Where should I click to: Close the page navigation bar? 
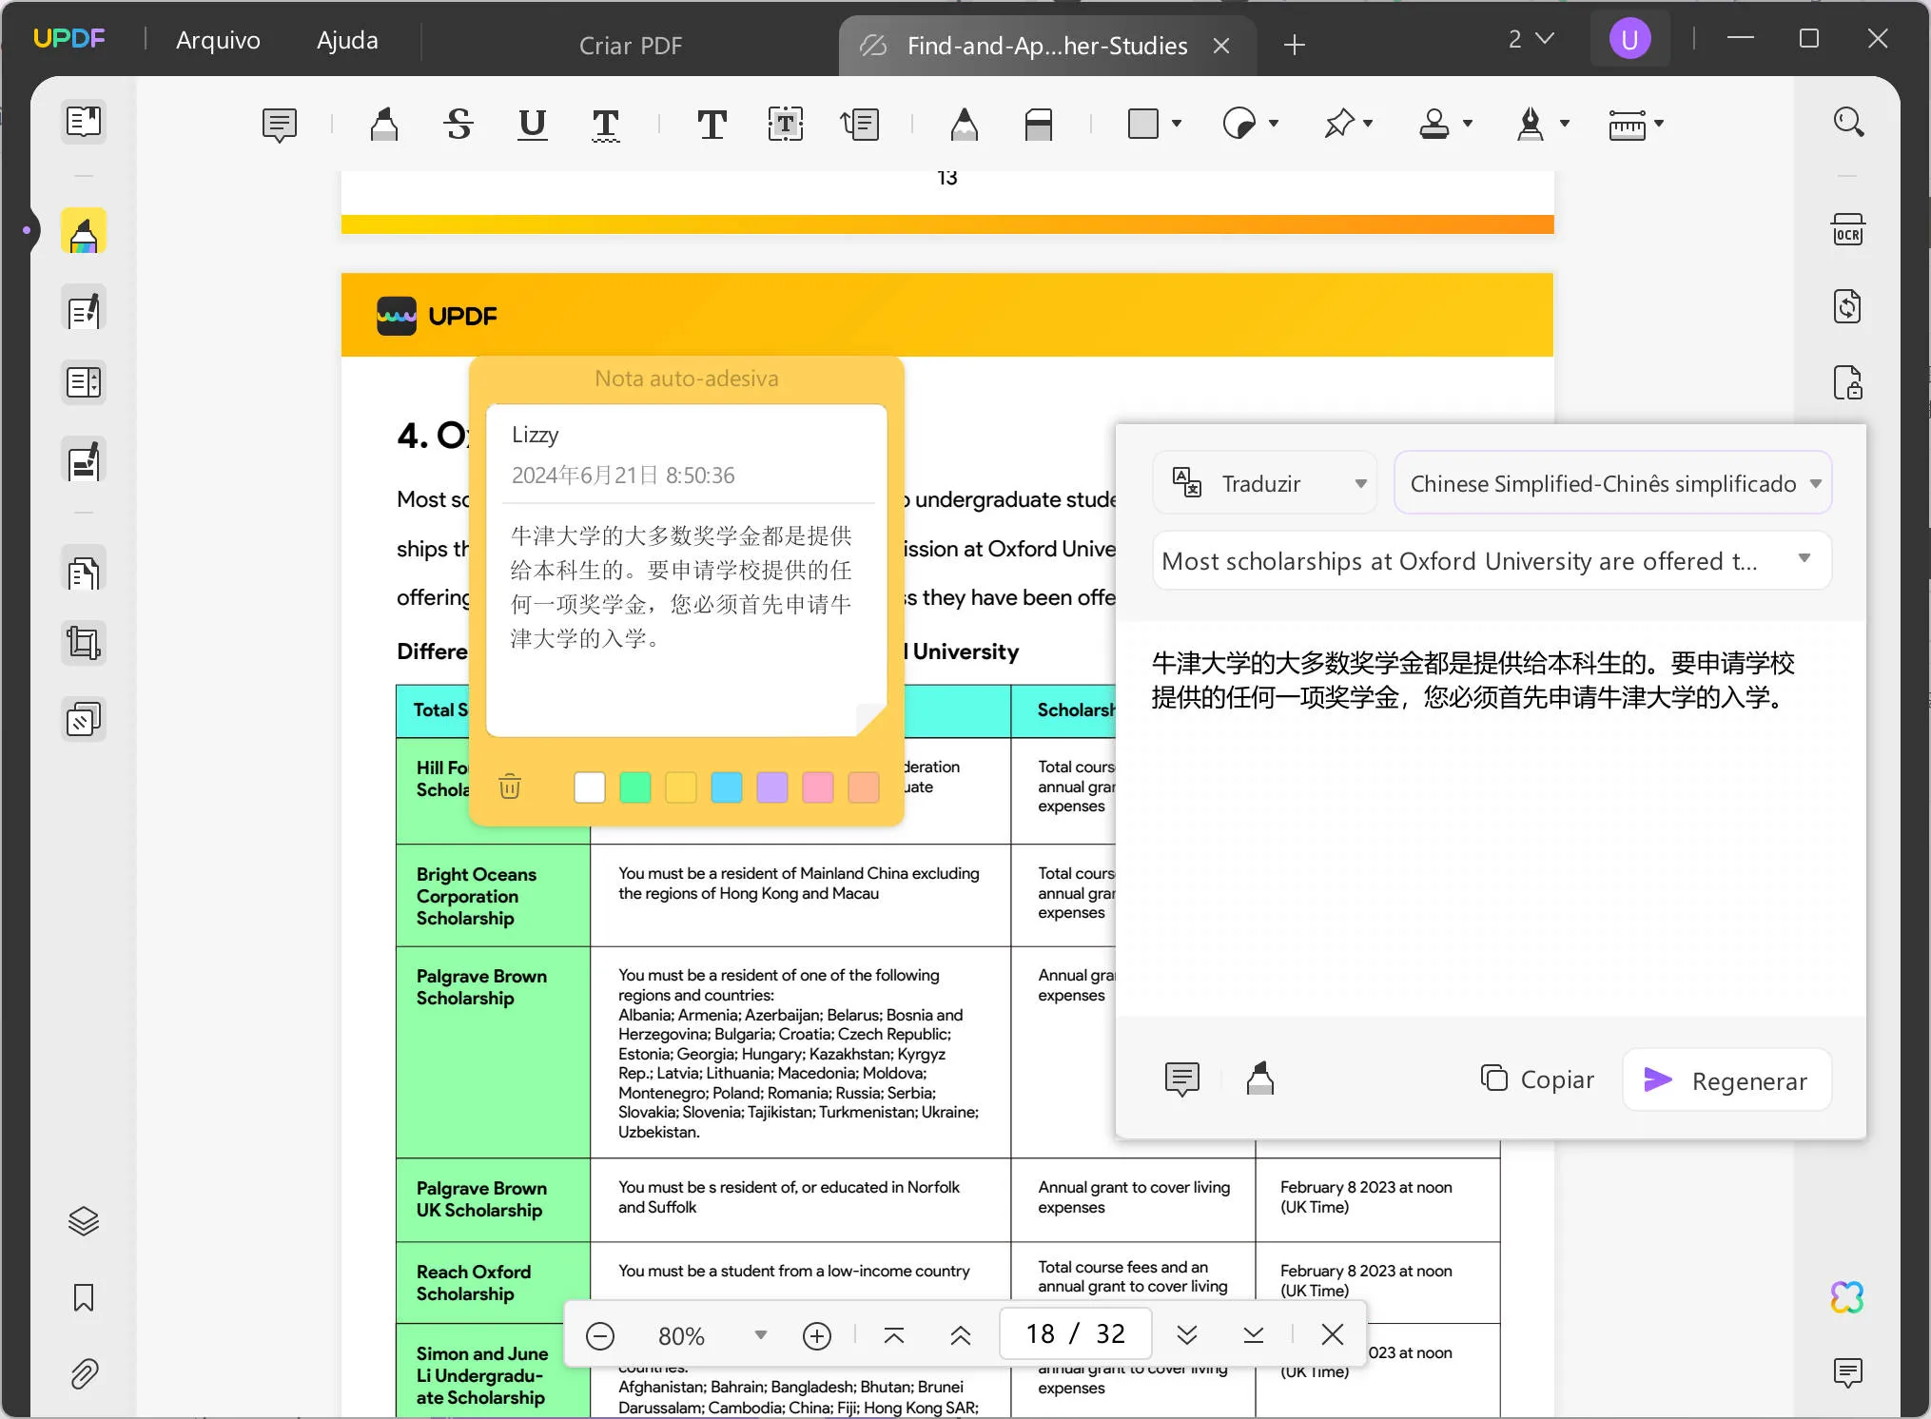(1333, 1334)
